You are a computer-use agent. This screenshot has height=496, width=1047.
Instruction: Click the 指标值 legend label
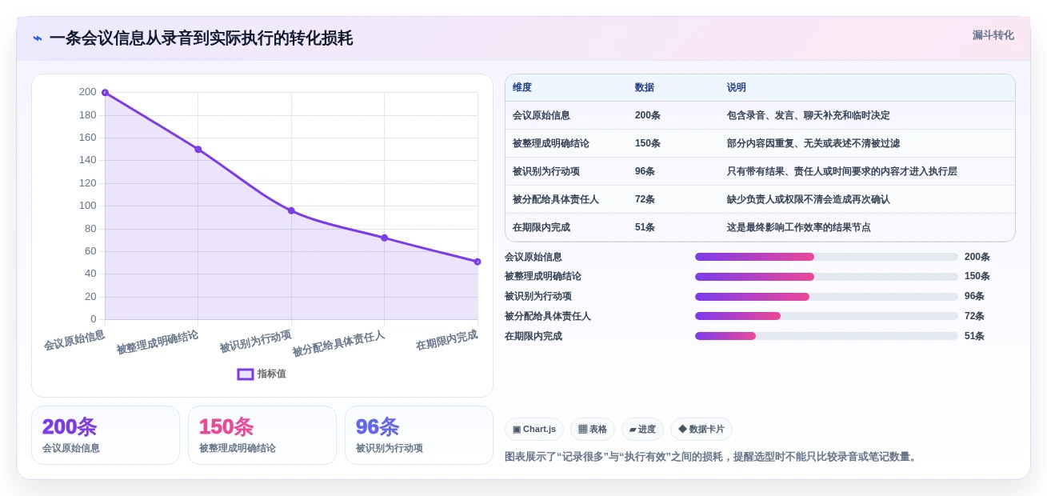[272, 374]
